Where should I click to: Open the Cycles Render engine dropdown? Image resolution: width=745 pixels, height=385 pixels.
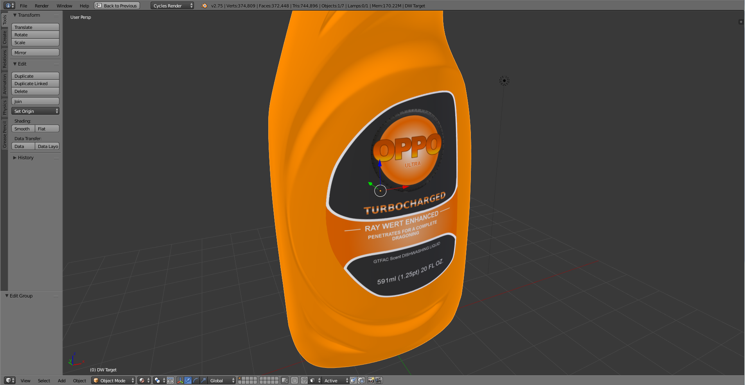pyautogui.click(x=172, y=5)
